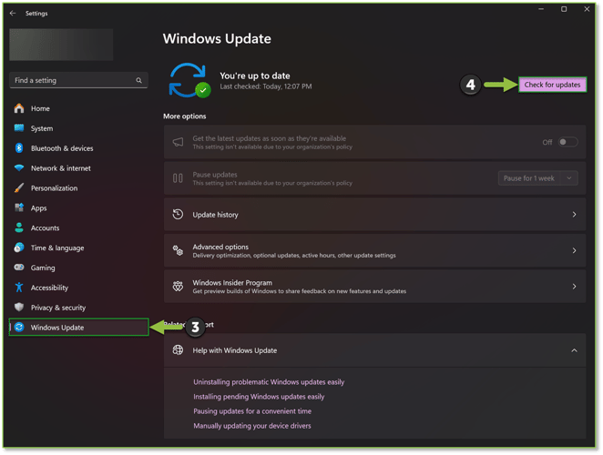Open Network & internet category

point(61,168)
